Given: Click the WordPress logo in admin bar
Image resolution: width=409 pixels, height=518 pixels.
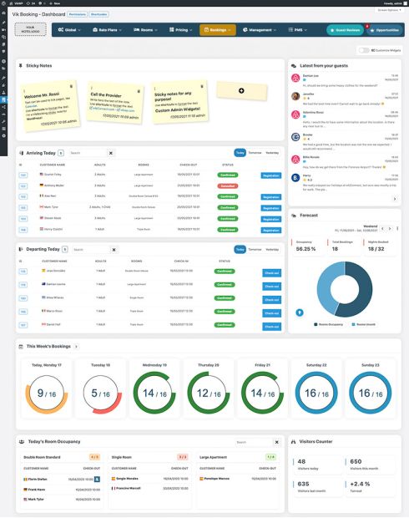Looking at the screenshot, I should coord(3,3).
